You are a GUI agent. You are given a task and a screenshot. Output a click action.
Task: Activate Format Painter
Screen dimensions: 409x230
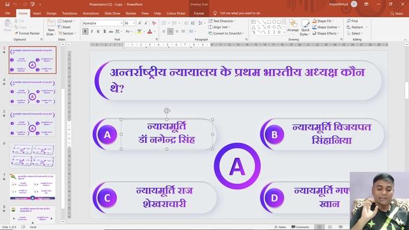pyautogui.click(x=27, y=33)
